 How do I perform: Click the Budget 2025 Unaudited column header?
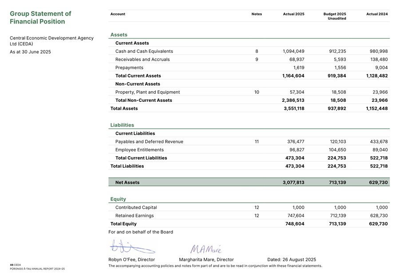(x=335, y=16)
